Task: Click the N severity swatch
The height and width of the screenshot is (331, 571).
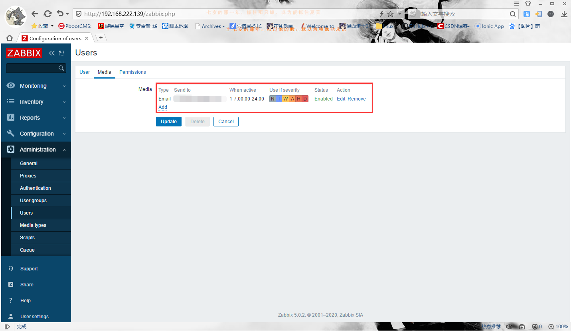Action: coord(273,99)
